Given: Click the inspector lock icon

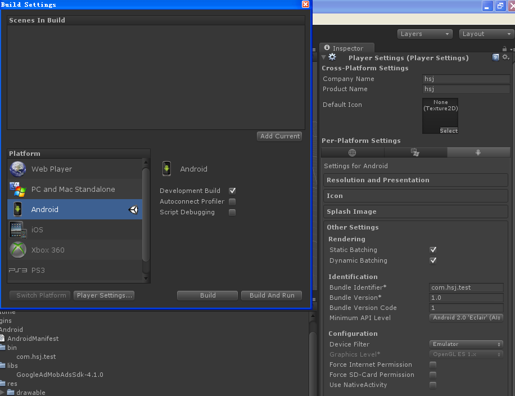Looking at the screenshot, I should (504, 49).
